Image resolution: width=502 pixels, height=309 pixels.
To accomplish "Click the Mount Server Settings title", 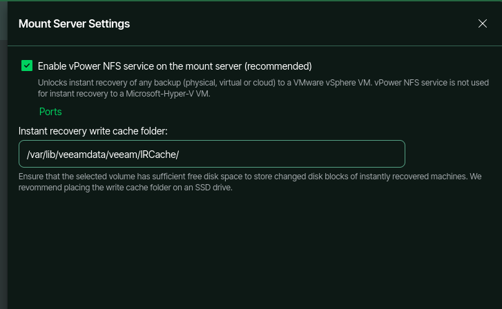I will click(74, 23).
